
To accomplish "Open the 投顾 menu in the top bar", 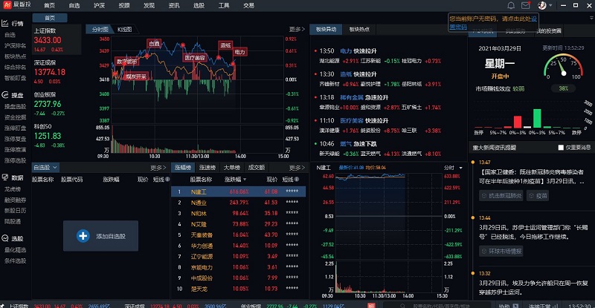I will click(124, 5).
